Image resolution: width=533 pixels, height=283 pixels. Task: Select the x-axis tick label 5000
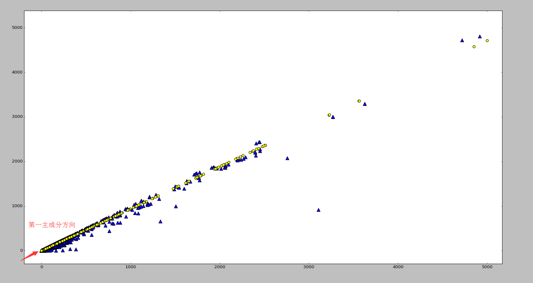pos(487,267)
